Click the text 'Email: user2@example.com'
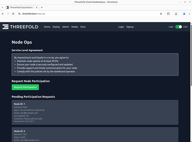This screenshot has height=142, width=192. tap(27, 140)
